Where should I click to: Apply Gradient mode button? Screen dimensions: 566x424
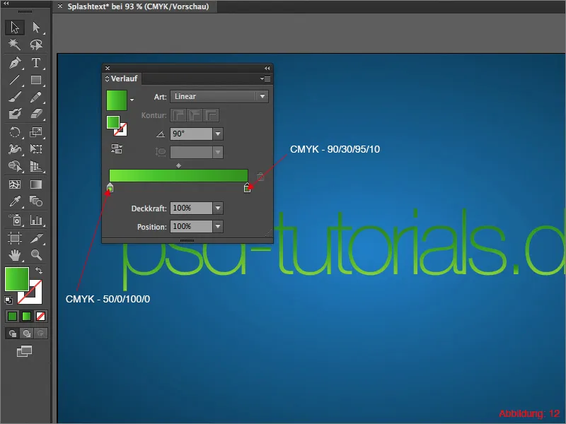click(x=26, y=316)
